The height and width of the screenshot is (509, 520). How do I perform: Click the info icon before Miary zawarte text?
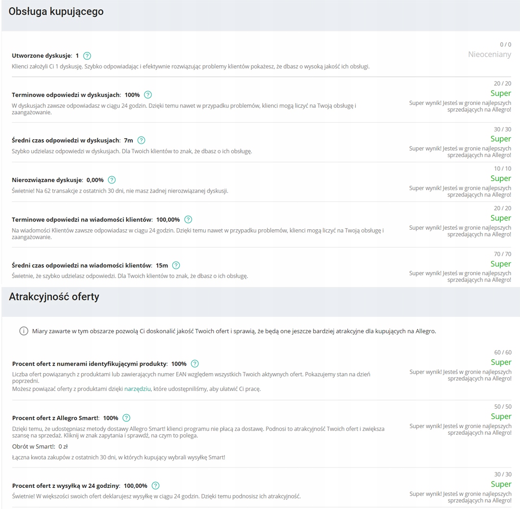(24, 331)
